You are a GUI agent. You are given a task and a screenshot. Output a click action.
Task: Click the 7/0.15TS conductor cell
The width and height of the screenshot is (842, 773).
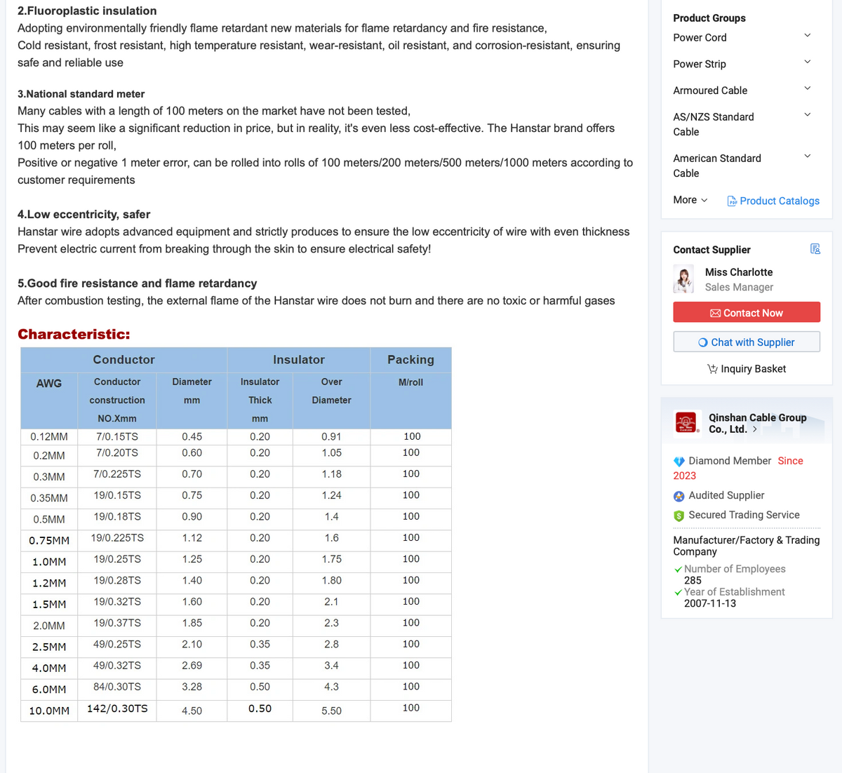pos(117,436)
